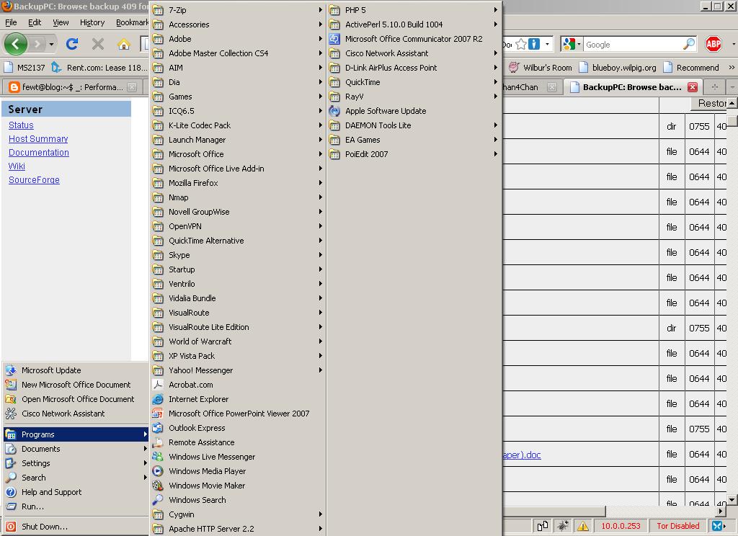Open the History menu
The width and height of the screenshot is (738, 536).
click(x=92, y=22)
